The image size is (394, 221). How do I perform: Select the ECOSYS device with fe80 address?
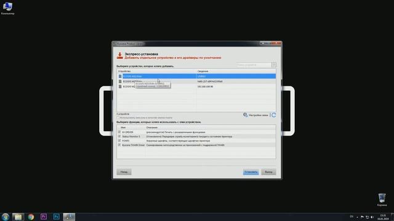[196, 82]
